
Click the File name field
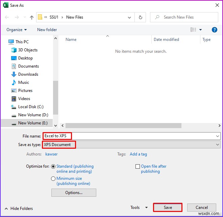pos(131,136)
